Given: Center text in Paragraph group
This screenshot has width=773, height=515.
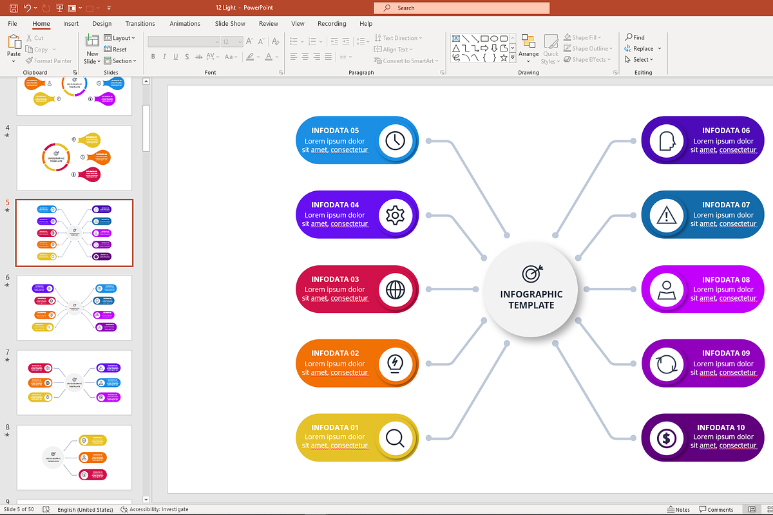Looking at the screenshot, I should 305,57.
